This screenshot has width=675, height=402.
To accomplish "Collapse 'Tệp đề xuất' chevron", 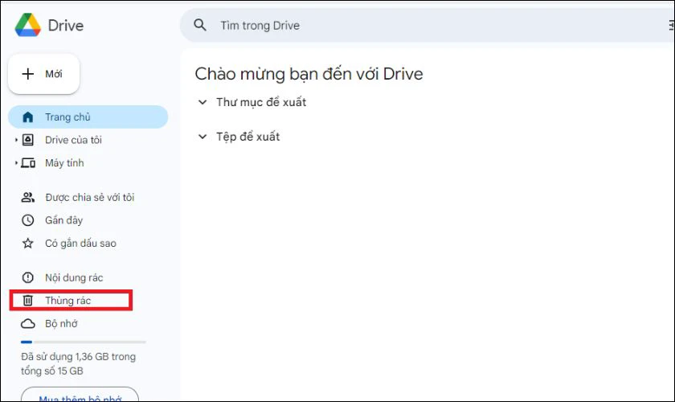I will pyautogui.click(x=202, y=137).
